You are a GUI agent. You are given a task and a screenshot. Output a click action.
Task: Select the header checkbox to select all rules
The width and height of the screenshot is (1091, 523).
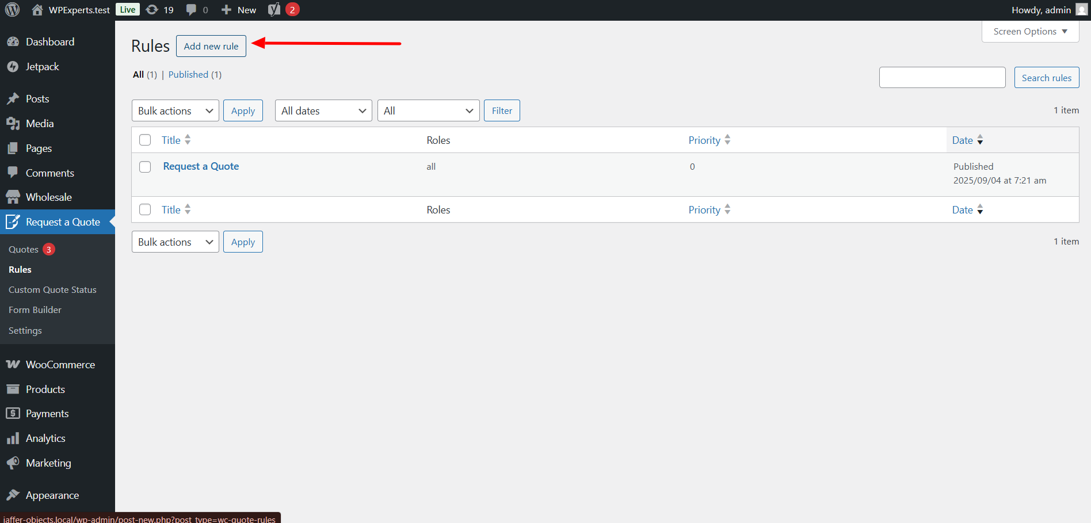coord(144,139)
